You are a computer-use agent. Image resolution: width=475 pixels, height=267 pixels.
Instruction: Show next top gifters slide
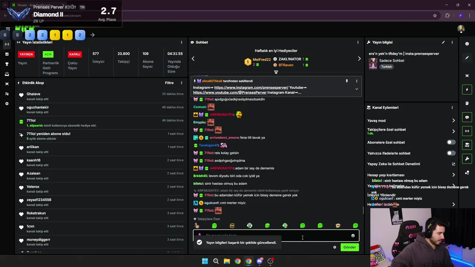pos(359,59)
